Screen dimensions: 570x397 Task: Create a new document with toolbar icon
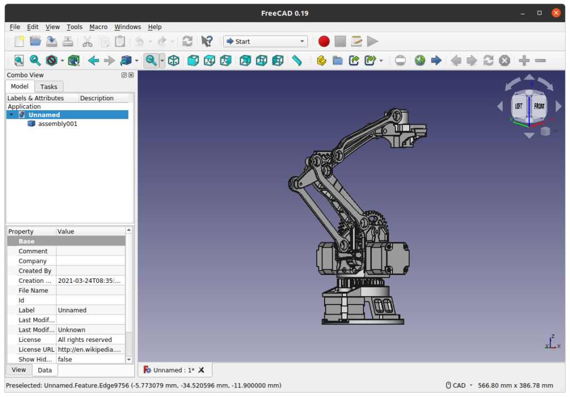[19, 41]
